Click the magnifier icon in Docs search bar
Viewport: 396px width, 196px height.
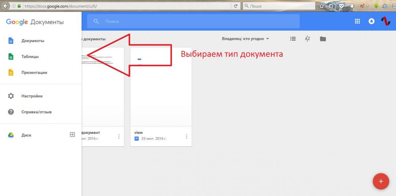(96, 21)
